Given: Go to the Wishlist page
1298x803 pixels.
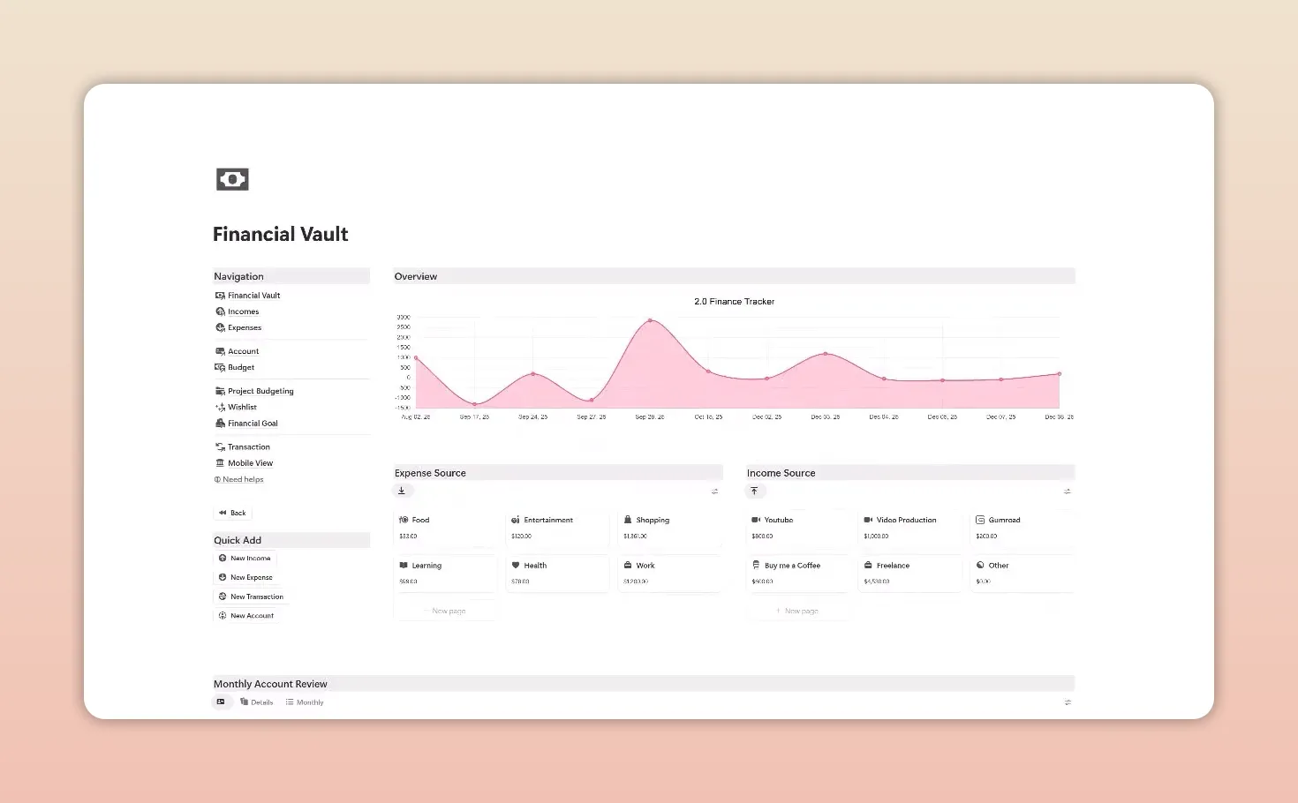Looking at the screenshot, I should pyautogui.click(x=236, y=407).
